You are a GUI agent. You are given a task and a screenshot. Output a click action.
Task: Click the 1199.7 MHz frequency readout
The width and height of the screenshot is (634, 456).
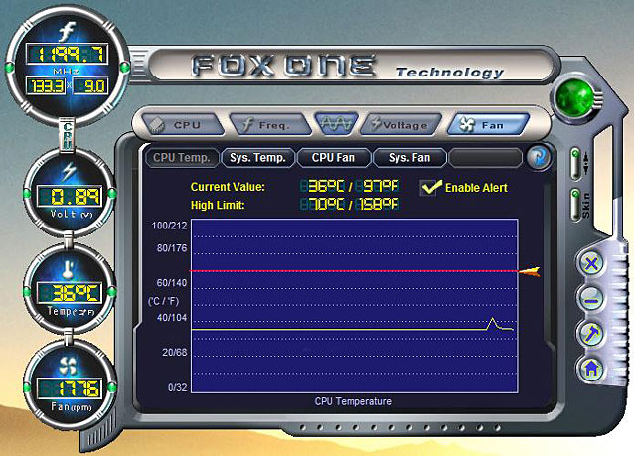[67, 55]
